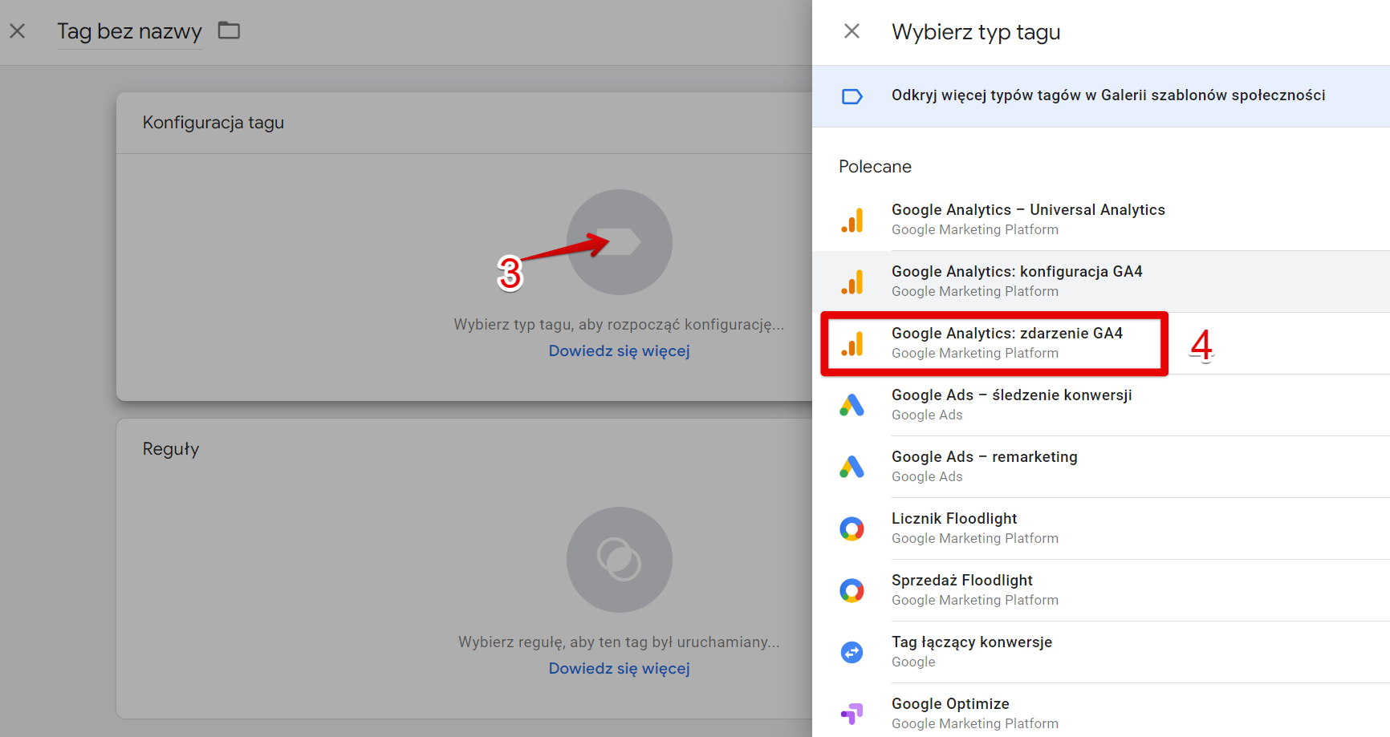Click the Google Optimize purple icon
1390x737 pixels.
pyautogui.click(x=852, y=713)
